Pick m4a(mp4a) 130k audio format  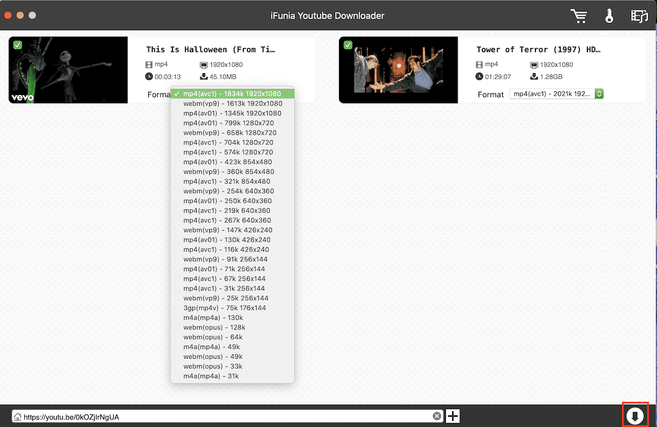(213, 318)
